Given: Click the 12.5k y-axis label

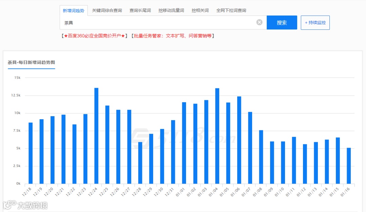Looking at the screenshot, I should (16, 96).
